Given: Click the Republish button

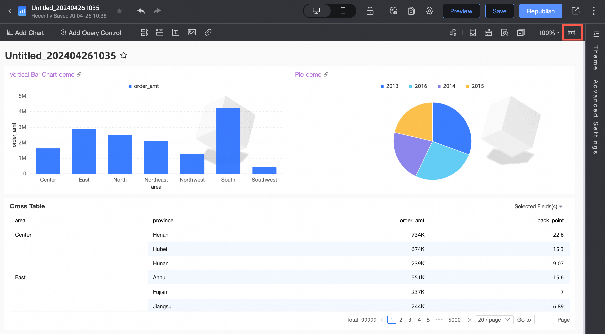Looking at the screenshot, I should coord(541,11).
